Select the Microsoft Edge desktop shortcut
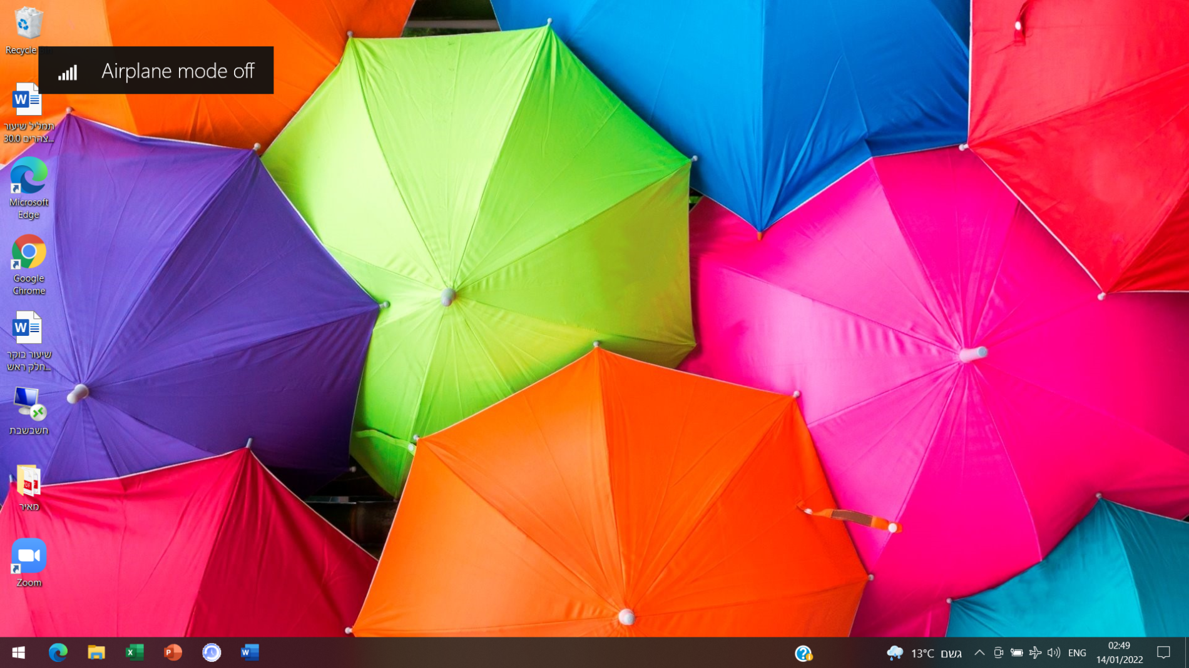This screenshot has height=668, width=1189. pos(29,188)
